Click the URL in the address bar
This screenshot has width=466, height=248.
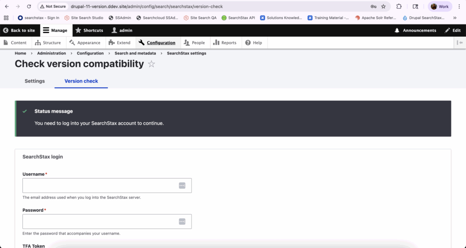147,6
